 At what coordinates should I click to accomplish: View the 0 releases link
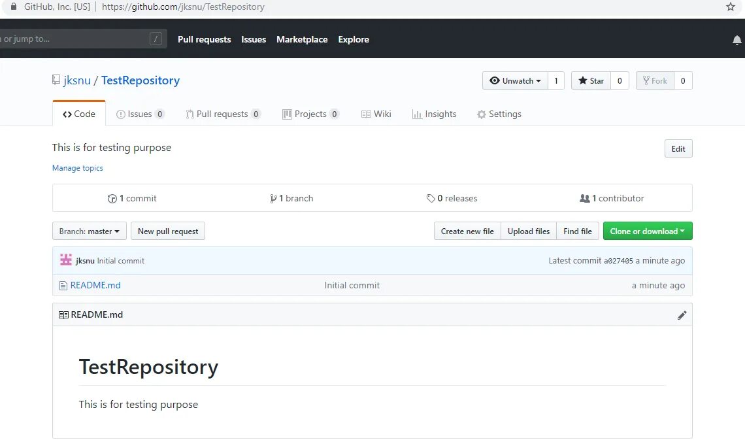point(452,198)
